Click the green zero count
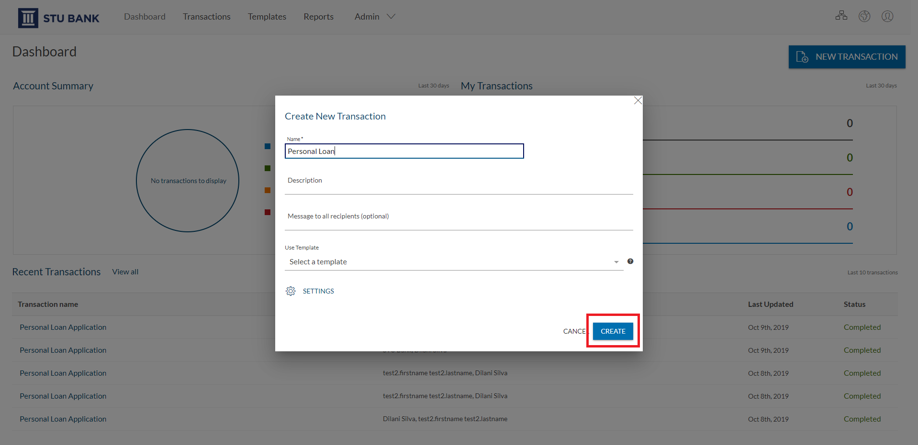Viewport: 918px width, 445px height. click(x=850, y=158)
